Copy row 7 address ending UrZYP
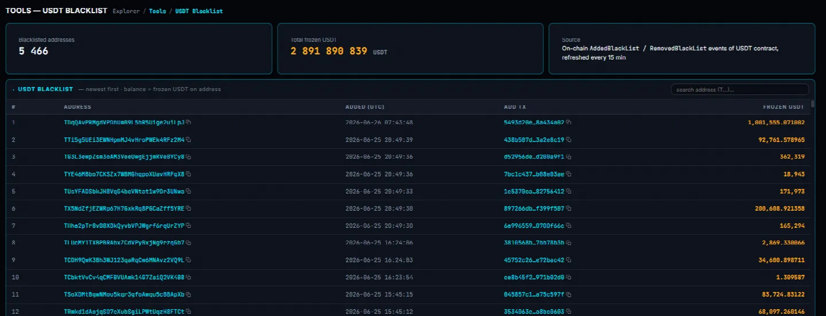 click(188, 226)
